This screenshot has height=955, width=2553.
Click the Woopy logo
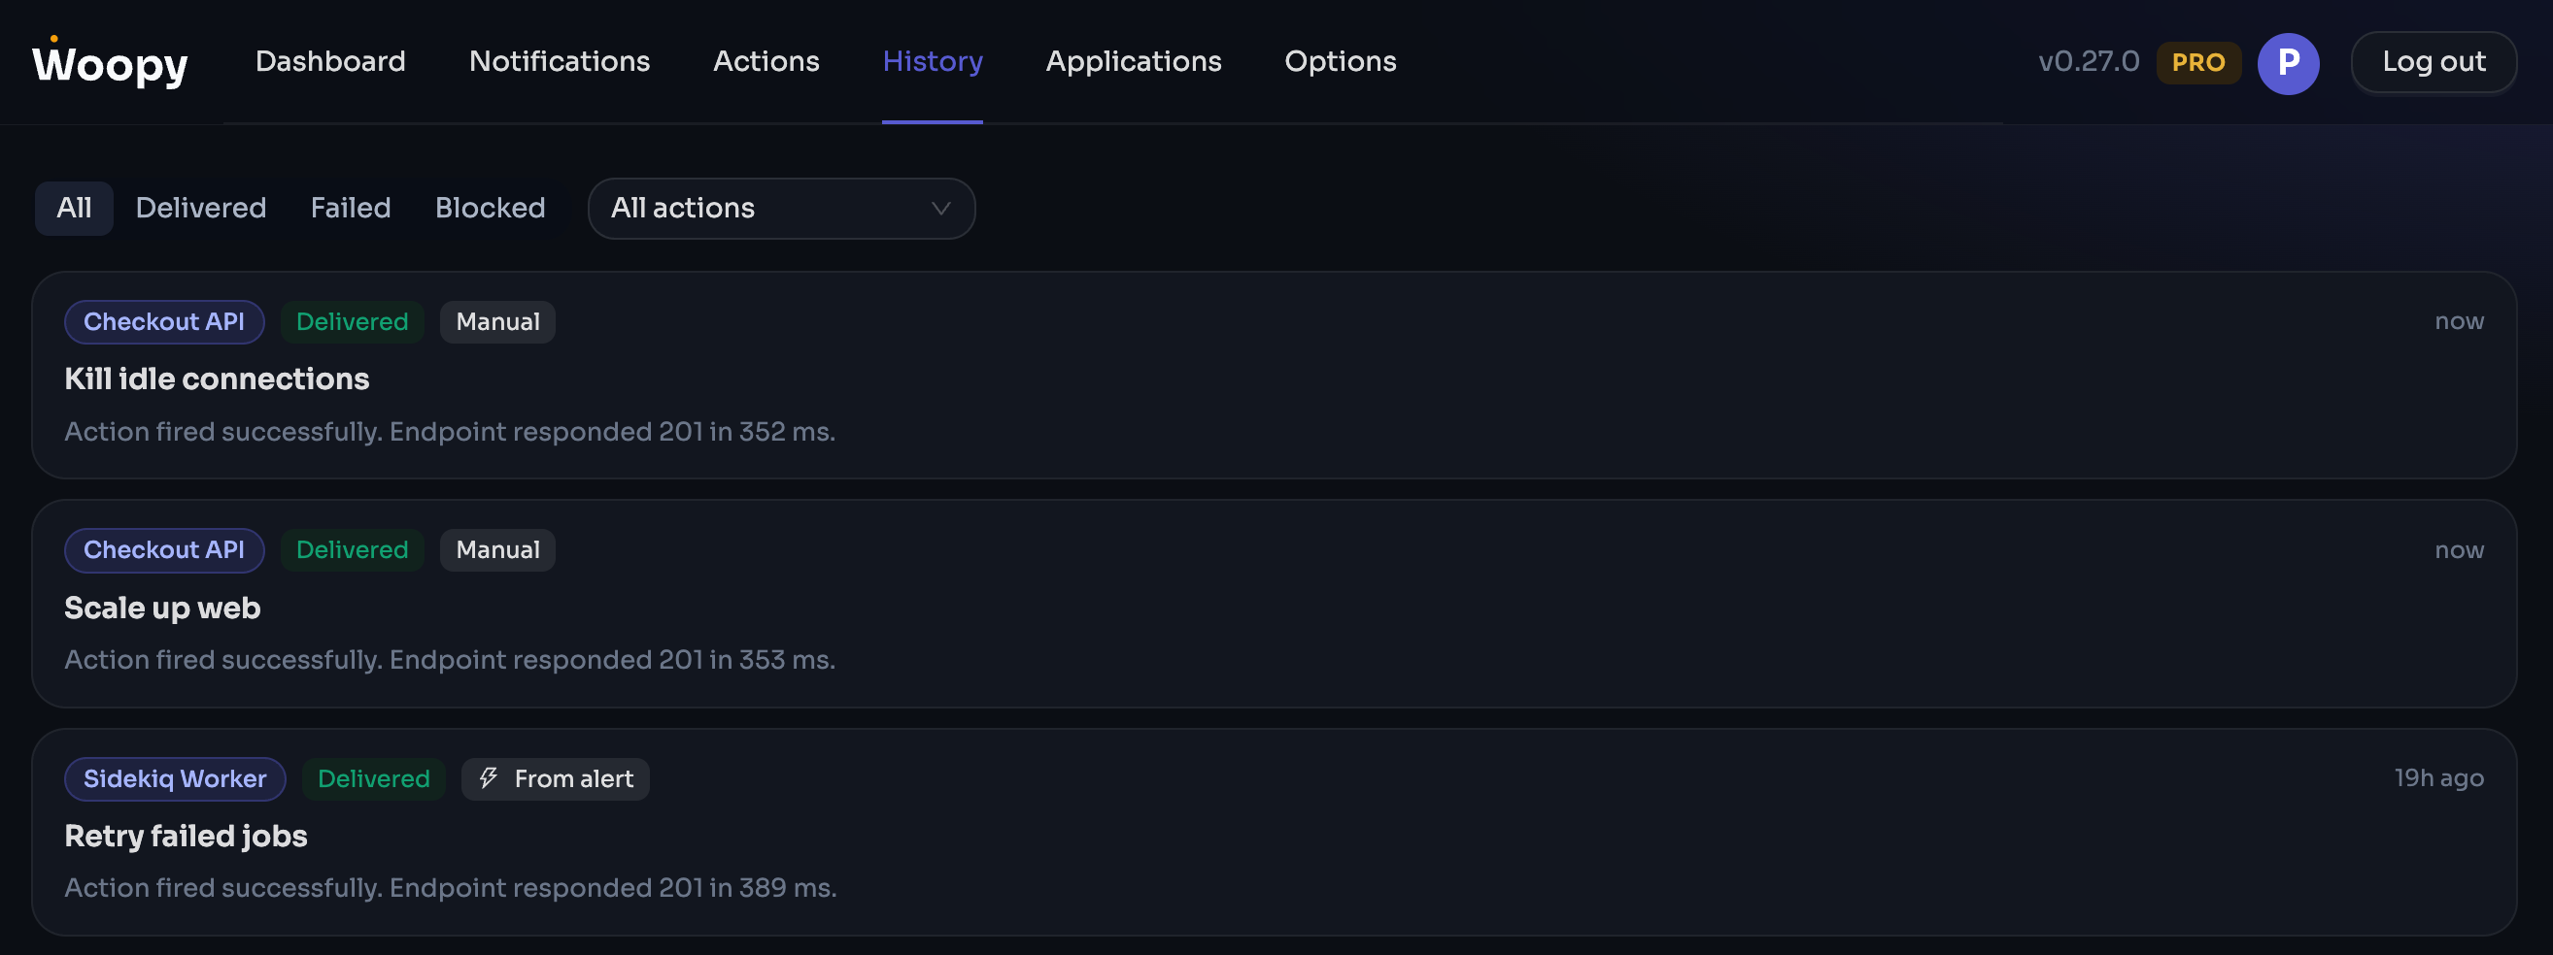click(x=110, y=62)
